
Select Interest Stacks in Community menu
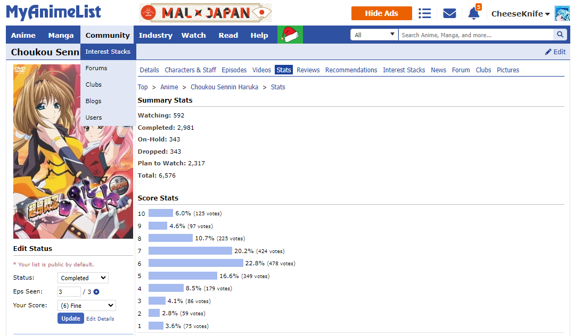(108, 52)
